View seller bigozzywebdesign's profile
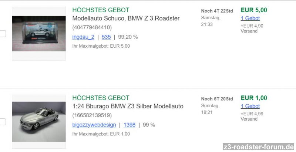This screenshot has height=152, width=296. tap(93, 125)
